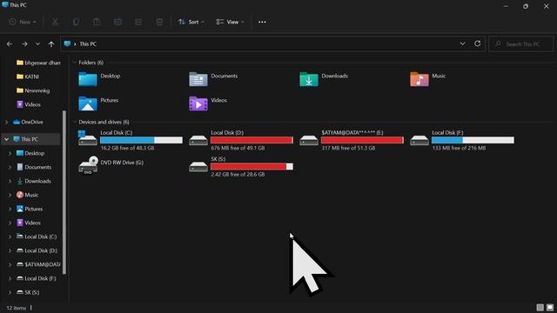
Task: Open the Desktop folder icon
Action: click(x=88, y=79)
